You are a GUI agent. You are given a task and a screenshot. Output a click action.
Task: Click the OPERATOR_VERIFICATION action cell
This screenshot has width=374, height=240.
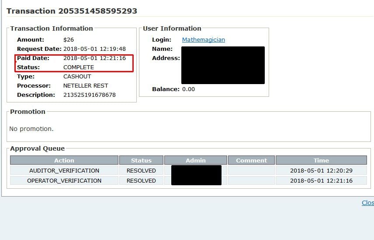coord(64,181)
